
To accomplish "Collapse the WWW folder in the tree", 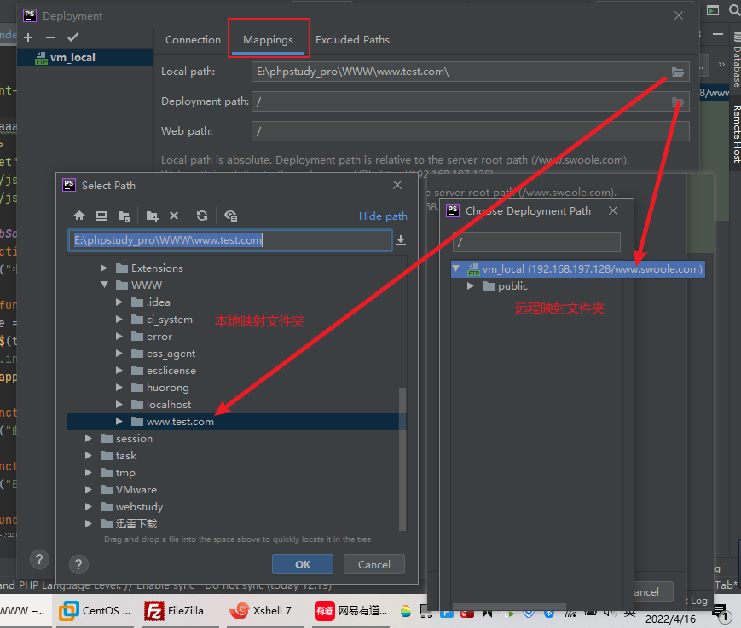I will (105, 285).
